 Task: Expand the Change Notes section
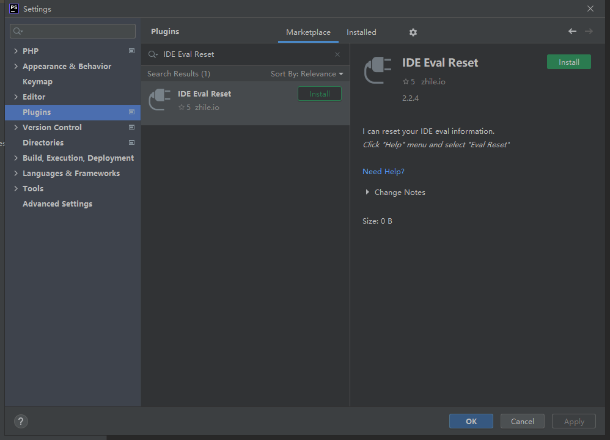coord(367,192)
